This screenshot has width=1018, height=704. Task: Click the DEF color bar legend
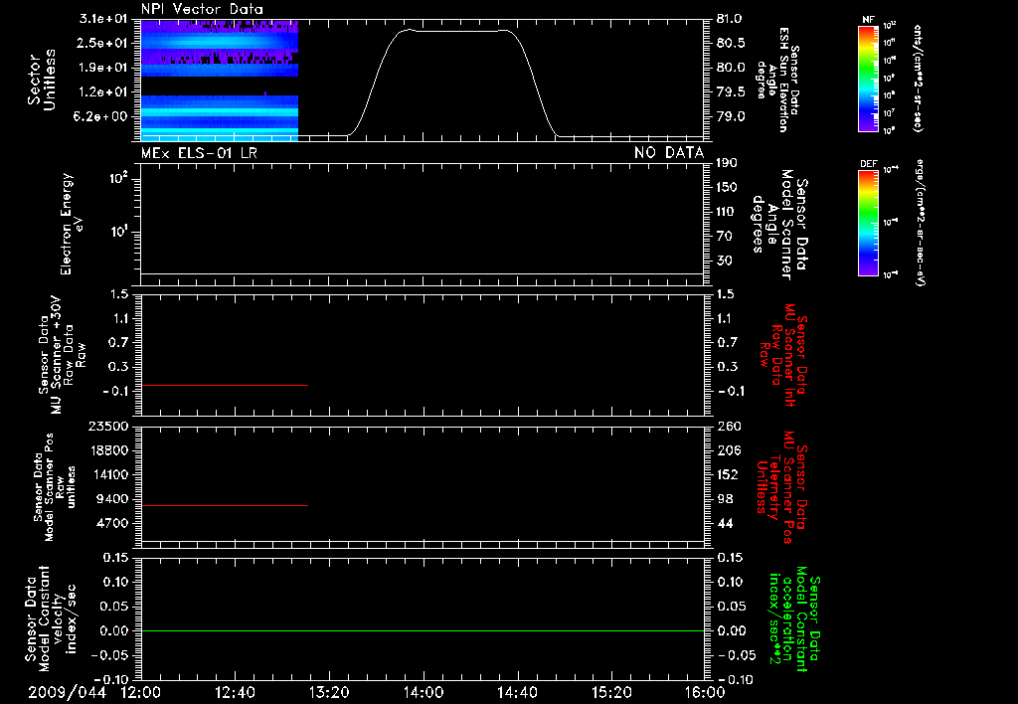[x=868, y=223]
